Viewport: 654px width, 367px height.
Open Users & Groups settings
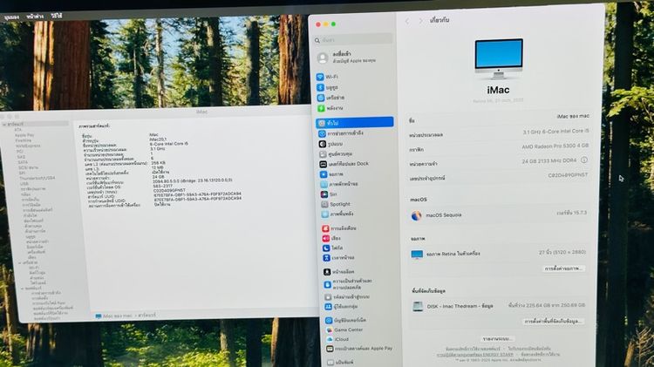(341, 307)
